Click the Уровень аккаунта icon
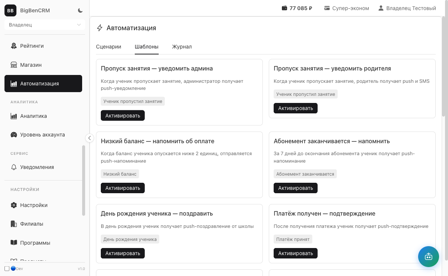Screen dimensions: 448x276 click(14, 135)
